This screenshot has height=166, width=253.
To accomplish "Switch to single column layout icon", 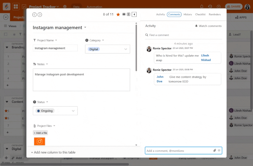I will click(124, 14).
